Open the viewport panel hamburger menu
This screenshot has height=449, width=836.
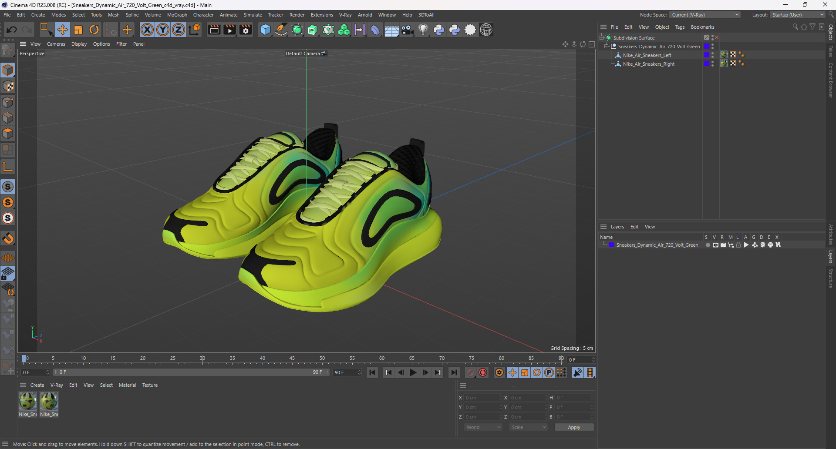click(x=23, y=44)
